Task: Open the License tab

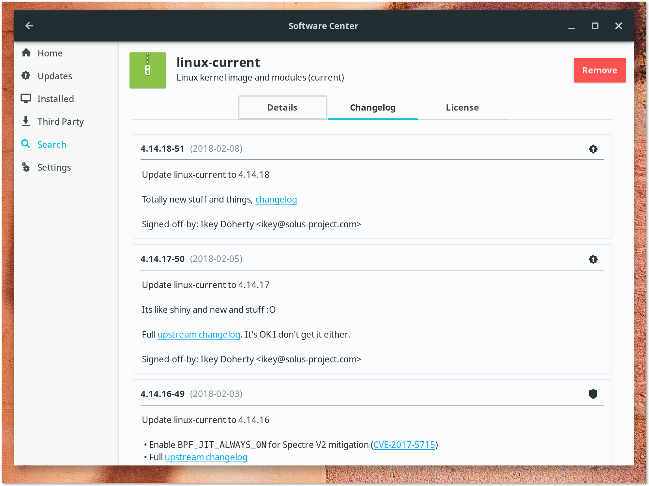Action: 462,107
